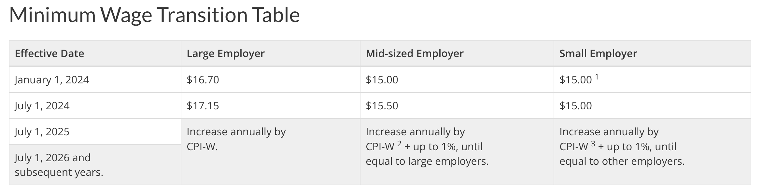The image size is (762, 194).
Task: Select the January 1, 2024 date cell
Action: pos(52,80)
